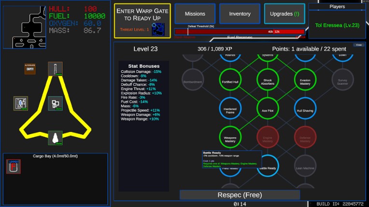Click the HULL value 100
The width and height of the screenshot is (369, 207).
point(90,9)
